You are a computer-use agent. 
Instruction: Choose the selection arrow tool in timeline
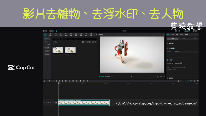pyautogui.click(x=44, y=81)
